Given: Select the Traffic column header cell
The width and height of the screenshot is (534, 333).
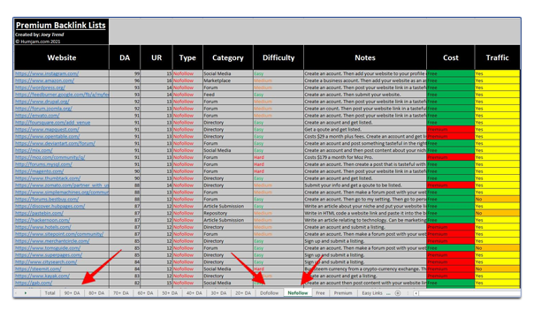Looking at the screenshot, I should coord(497,57).
